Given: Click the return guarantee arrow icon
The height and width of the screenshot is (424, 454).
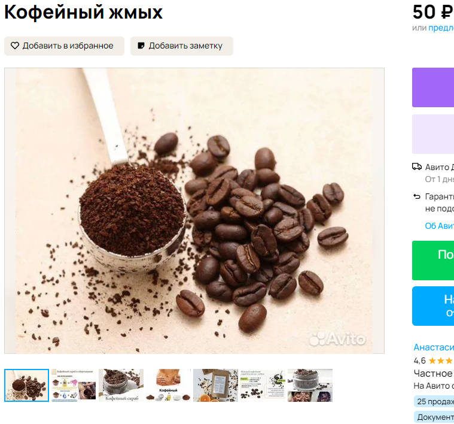Looking at the screenshot, I should [417, 197].
